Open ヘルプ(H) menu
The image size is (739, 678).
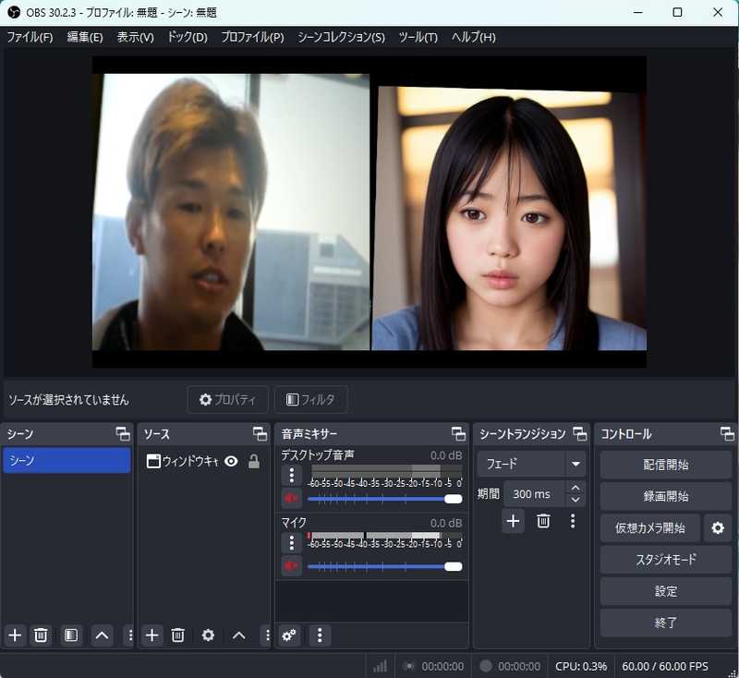click(x=474, y=37)
